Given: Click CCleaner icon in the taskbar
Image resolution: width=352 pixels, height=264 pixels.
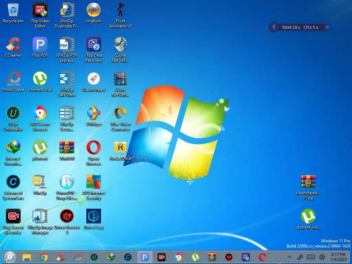Looking at the screenshot, I should coord(60,257).
